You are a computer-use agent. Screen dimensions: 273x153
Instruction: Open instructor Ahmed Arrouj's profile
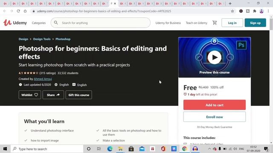tap(43, 79)
